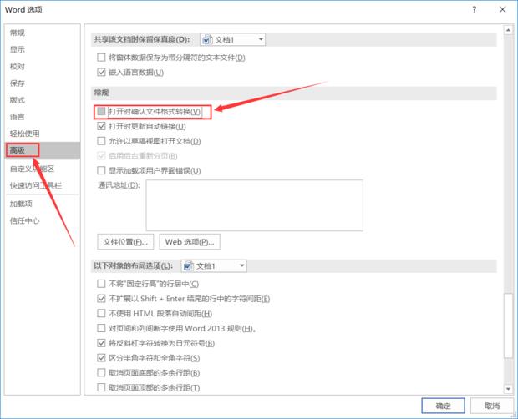Open the 校对 options page
518x419 pixels.
click(x=18, y=66)
